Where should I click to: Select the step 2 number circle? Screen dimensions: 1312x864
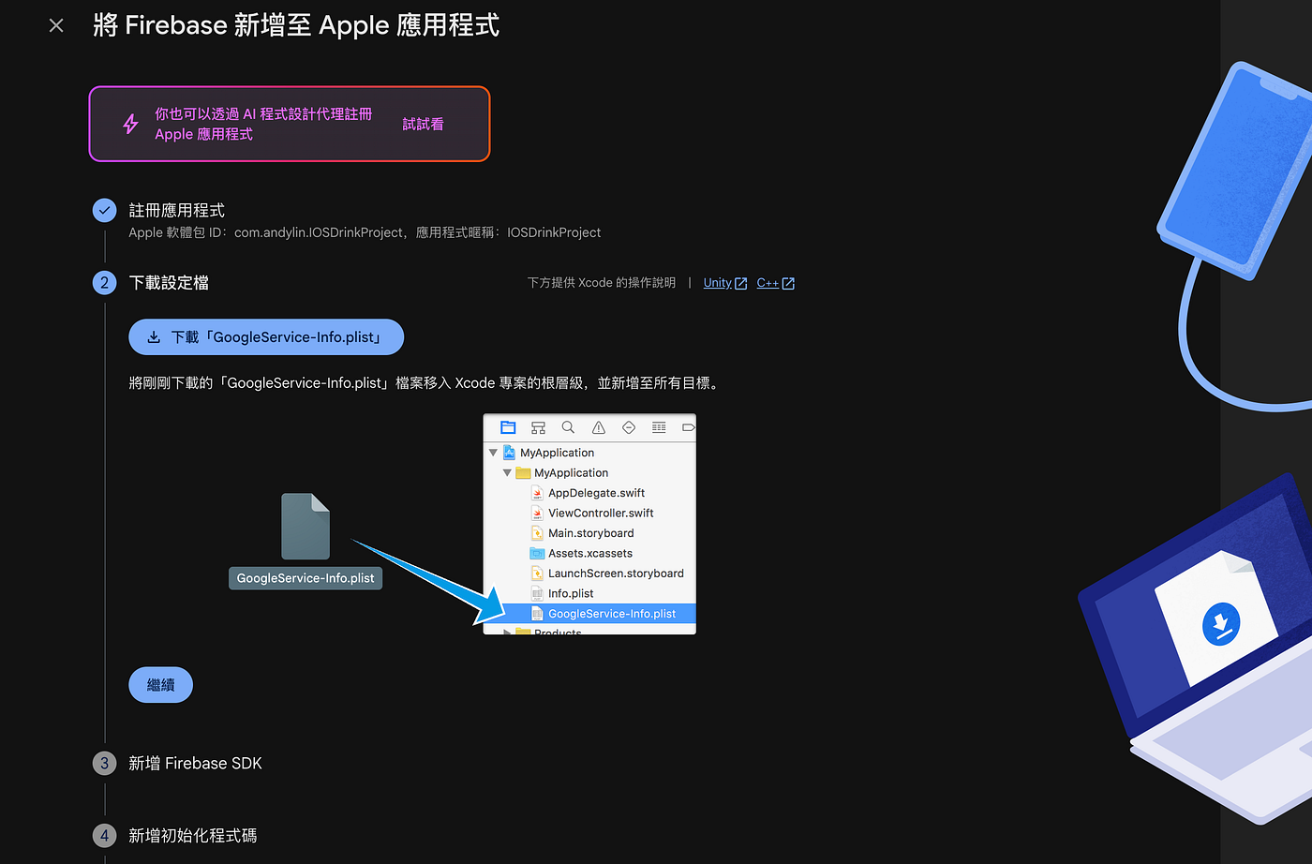[105, 282]
